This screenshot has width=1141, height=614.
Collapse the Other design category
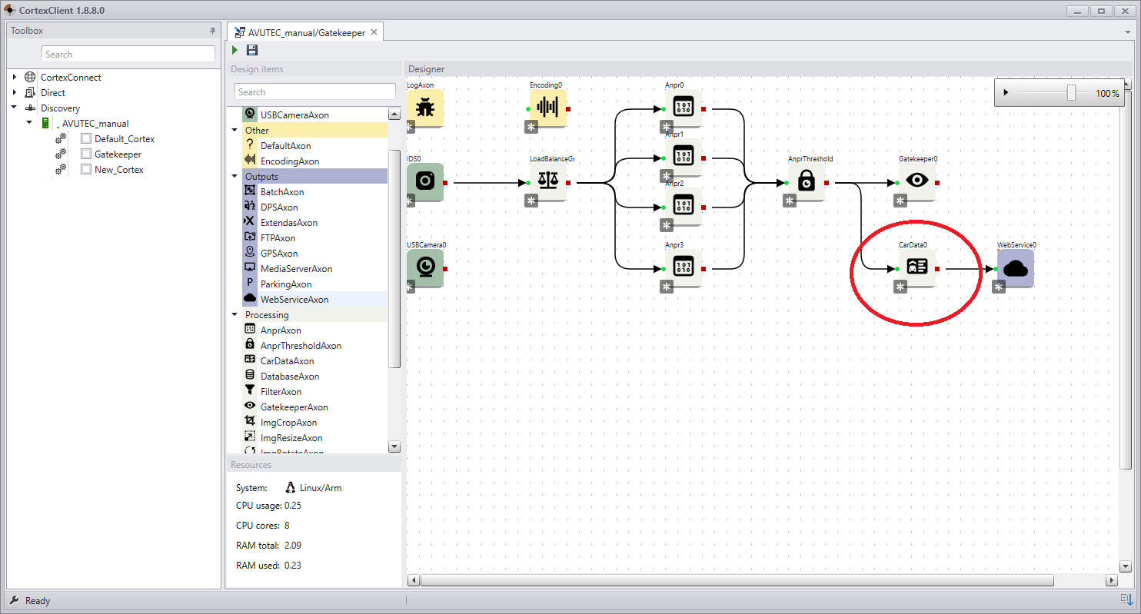coord(235,131)
